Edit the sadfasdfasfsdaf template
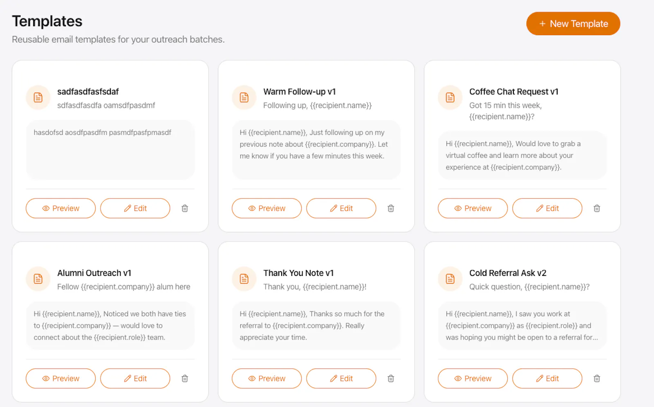This screenshot has width=654, height=407. [x=135, y=208]
